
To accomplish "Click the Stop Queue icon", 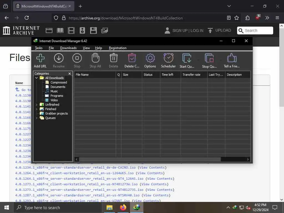I will [x=209, y=58].
